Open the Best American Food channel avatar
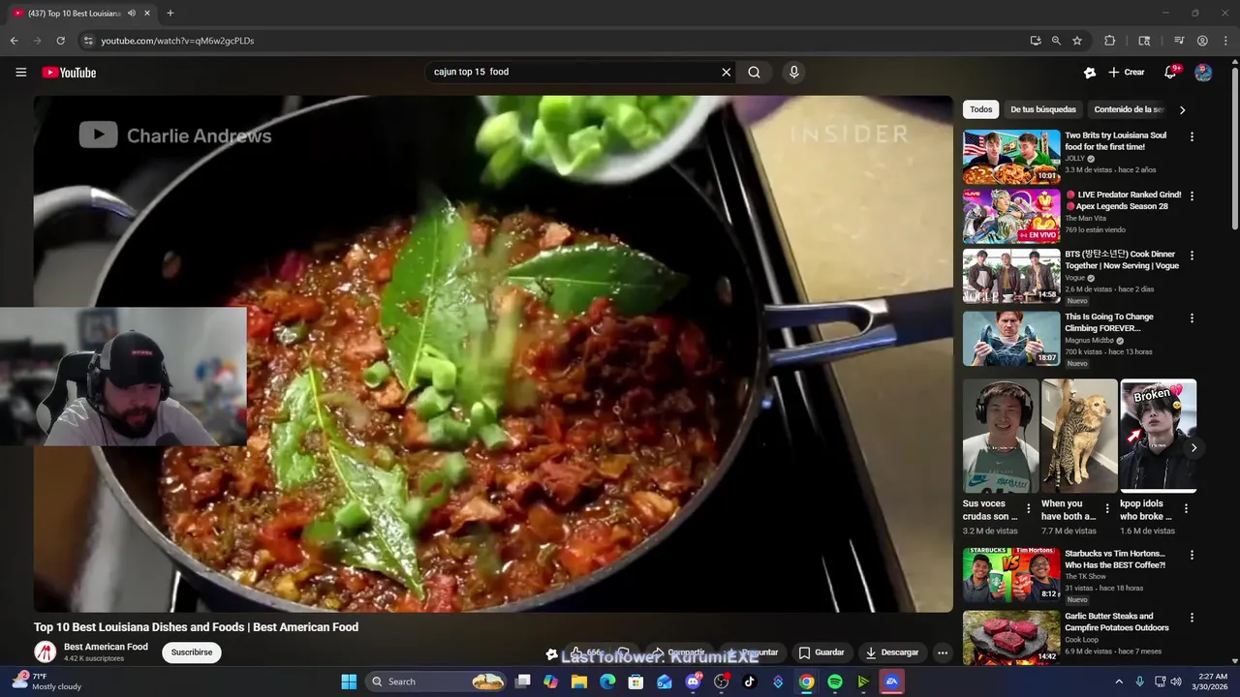Screen dimensions: 1240x697 (45, 652)
